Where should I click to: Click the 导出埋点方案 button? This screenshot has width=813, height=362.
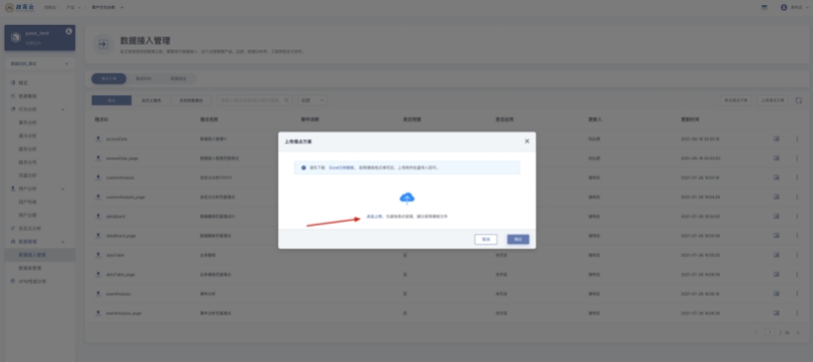(x=736, y=100)
